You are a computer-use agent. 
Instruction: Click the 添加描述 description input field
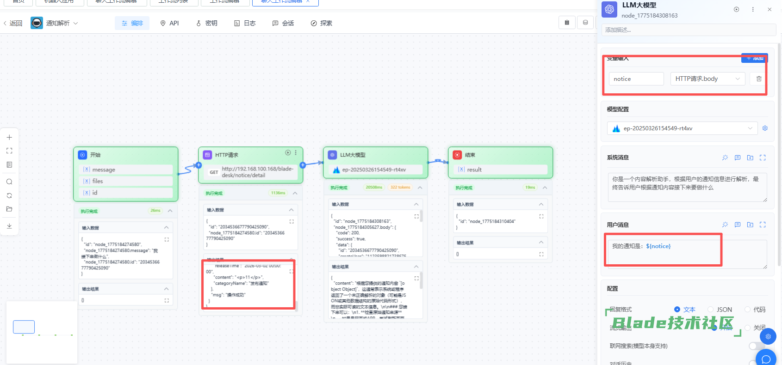pyautogui.click(x=688, y=30)
